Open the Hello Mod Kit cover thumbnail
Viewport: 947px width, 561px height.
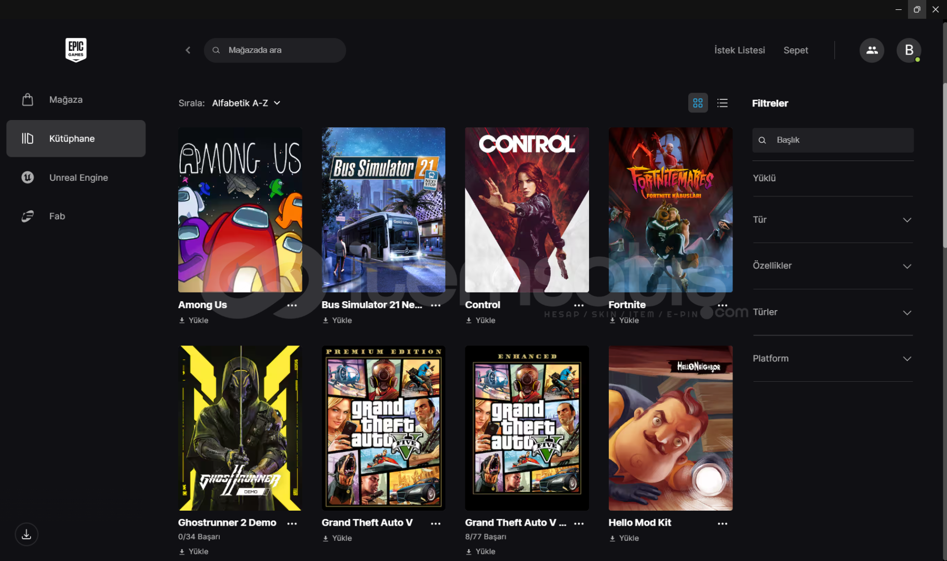click(x=671, y=428)
